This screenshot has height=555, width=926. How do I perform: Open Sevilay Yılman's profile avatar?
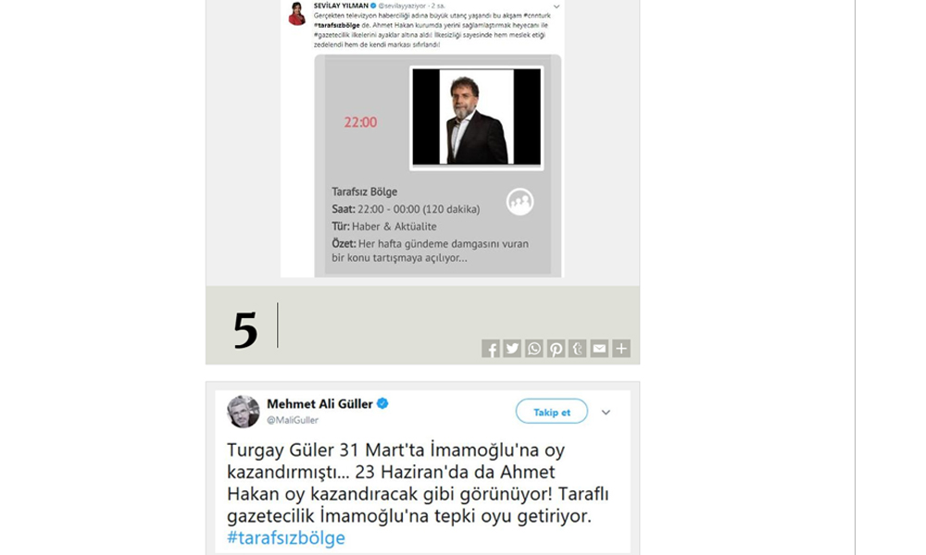pyautogui.click(x=296, y=14)
